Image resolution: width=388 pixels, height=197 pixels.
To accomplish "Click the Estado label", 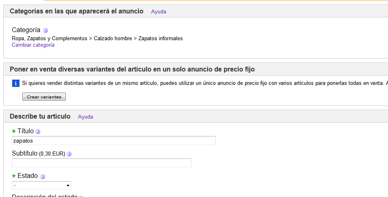I will 28,176.
